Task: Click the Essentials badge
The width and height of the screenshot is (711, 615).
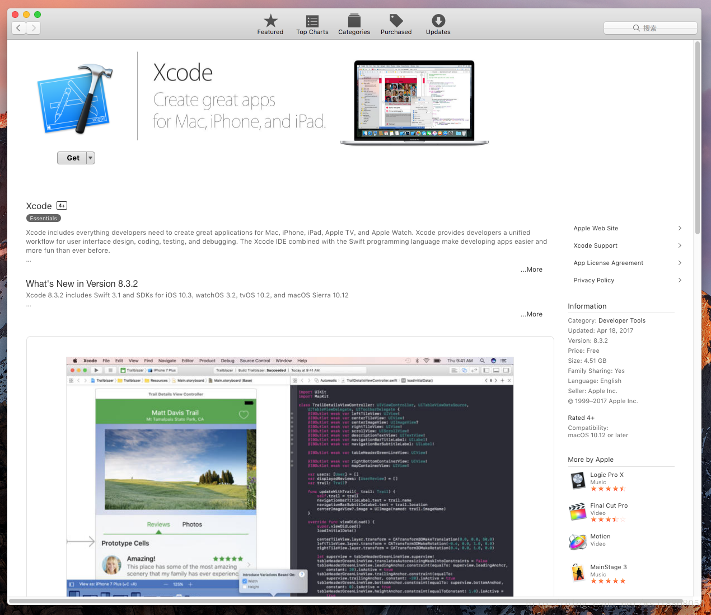Action: point(44,218)
